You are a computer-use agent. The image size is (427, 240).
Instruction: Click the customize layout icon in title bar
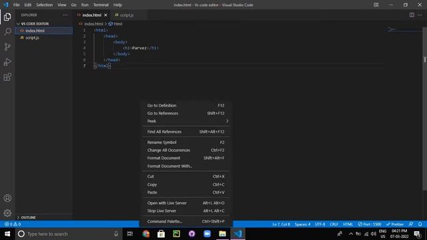click(376, 5)
